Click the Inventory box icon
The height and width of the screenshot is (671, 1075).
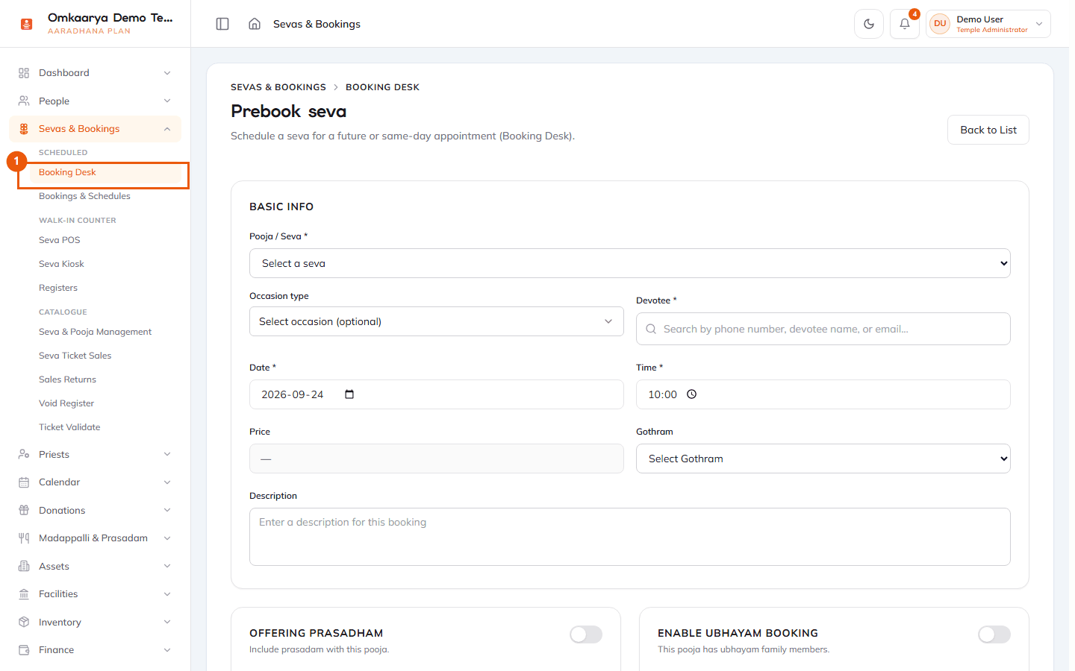point(24,622)
